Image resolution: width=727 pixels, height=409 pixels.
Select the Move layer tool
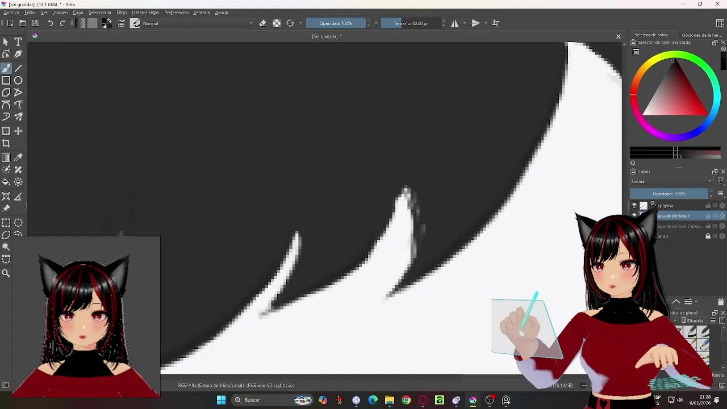pos(18,131)
